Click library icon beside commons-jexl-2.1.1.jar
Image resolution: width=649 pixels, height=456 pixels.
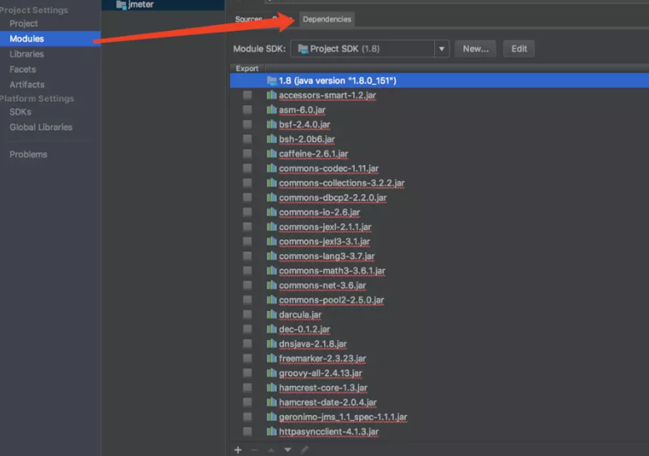pos(272,227)
